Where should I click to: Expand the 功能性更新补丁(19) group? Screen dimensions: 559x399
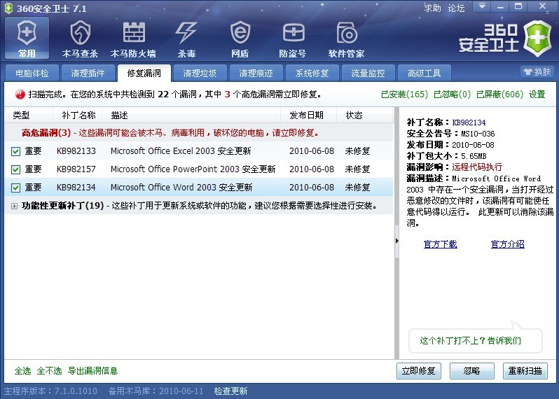point(14,206)
